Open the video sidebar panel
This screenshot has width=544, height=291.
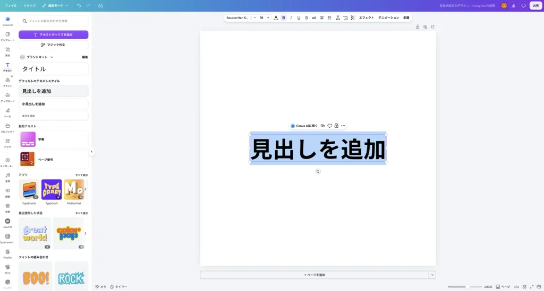click(7, 192)
